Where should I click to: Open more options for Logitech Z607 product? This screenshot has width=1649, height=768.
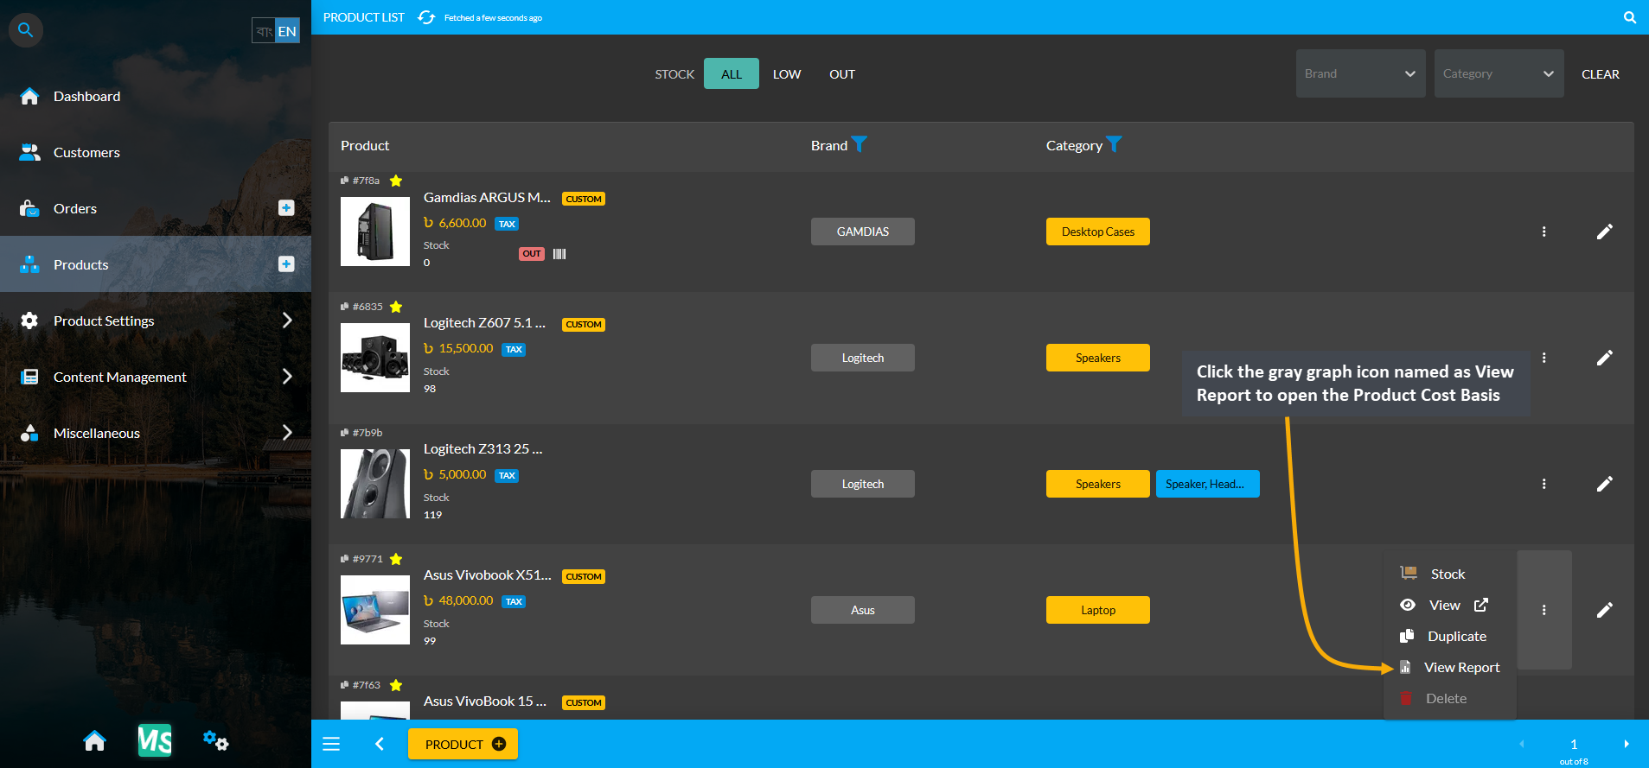click(1544, 358)
